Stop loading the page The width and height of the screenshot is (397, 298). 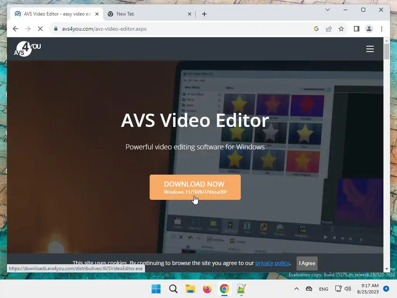(40, 29)
